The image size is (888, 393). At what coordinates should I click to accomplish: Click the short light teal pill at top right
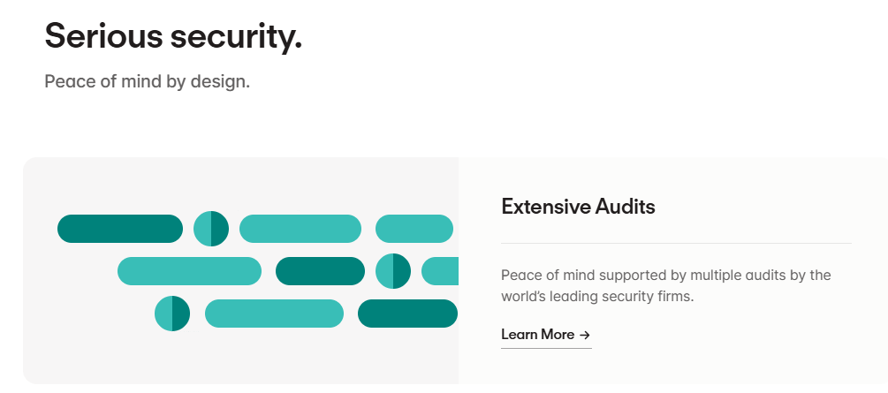coord(414,229)
